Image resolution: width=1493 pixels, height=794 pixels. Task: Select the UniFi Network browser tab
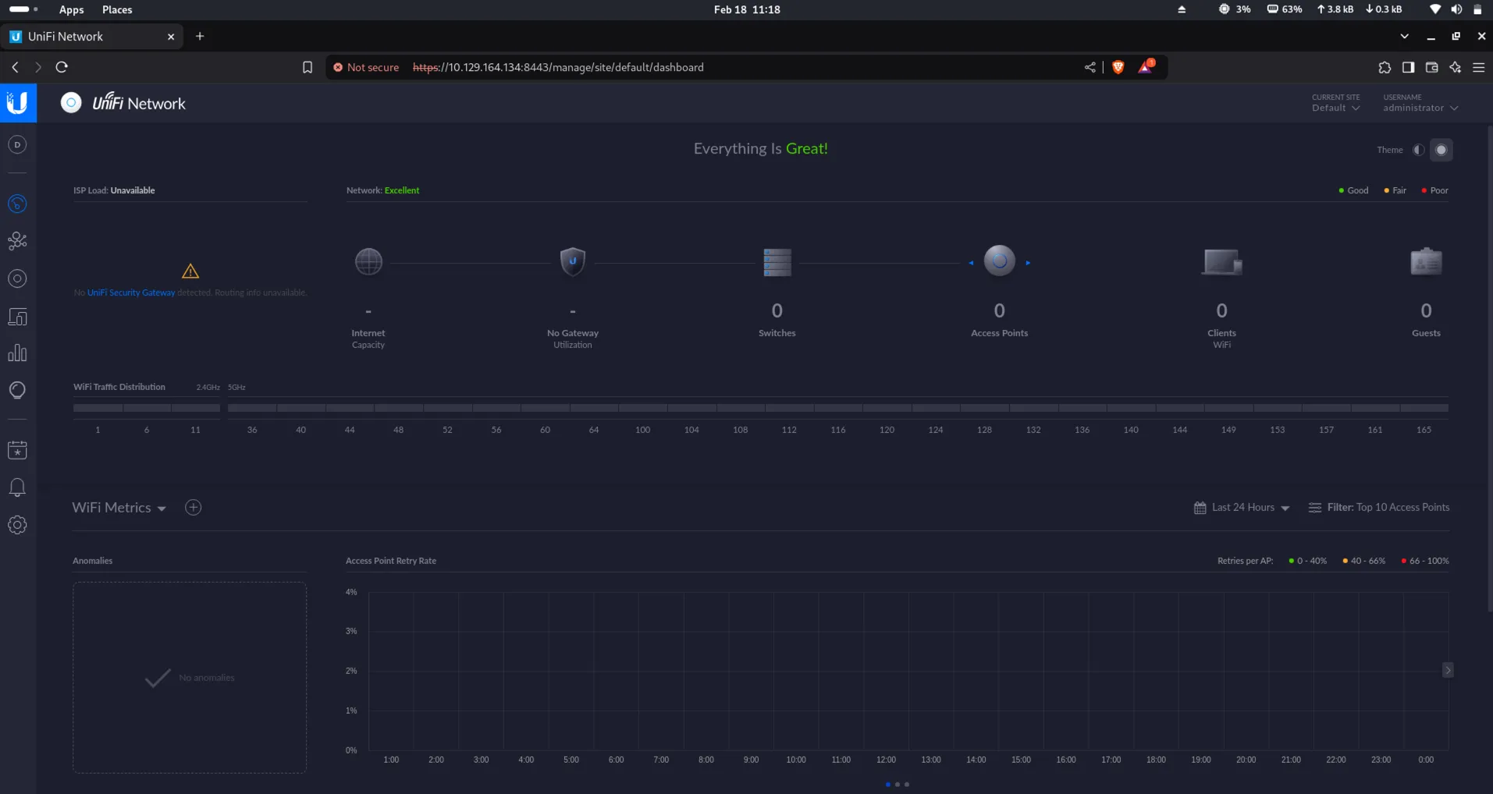91,37
